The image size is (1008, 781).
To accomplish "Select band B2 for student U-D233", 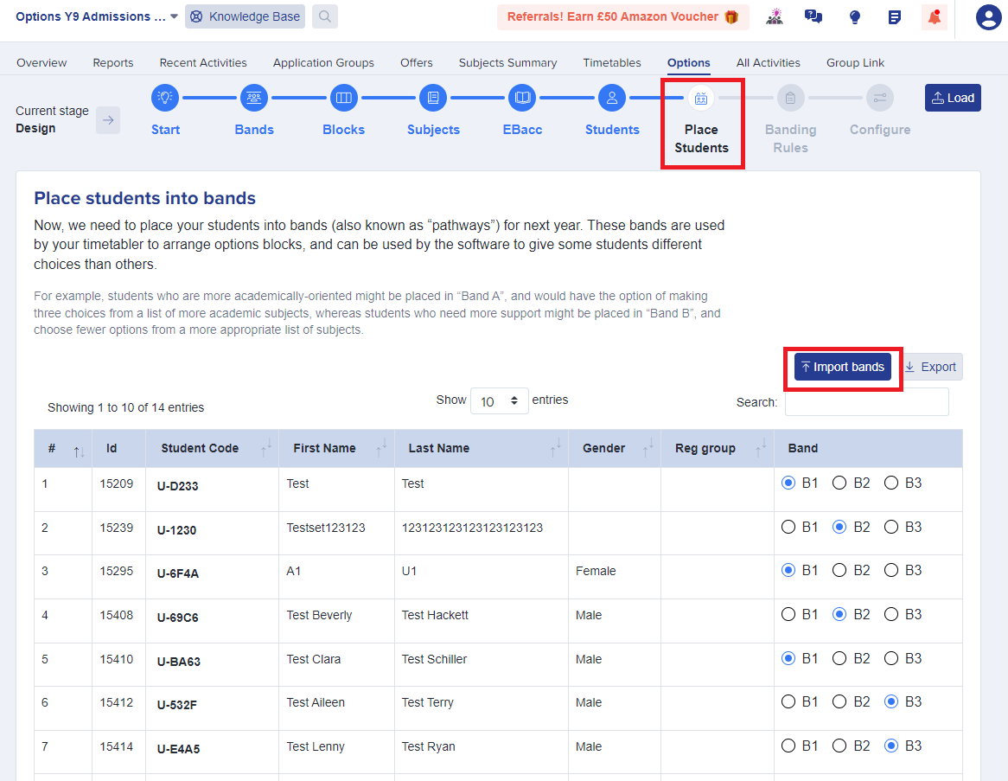I will (x=839, y=483).
